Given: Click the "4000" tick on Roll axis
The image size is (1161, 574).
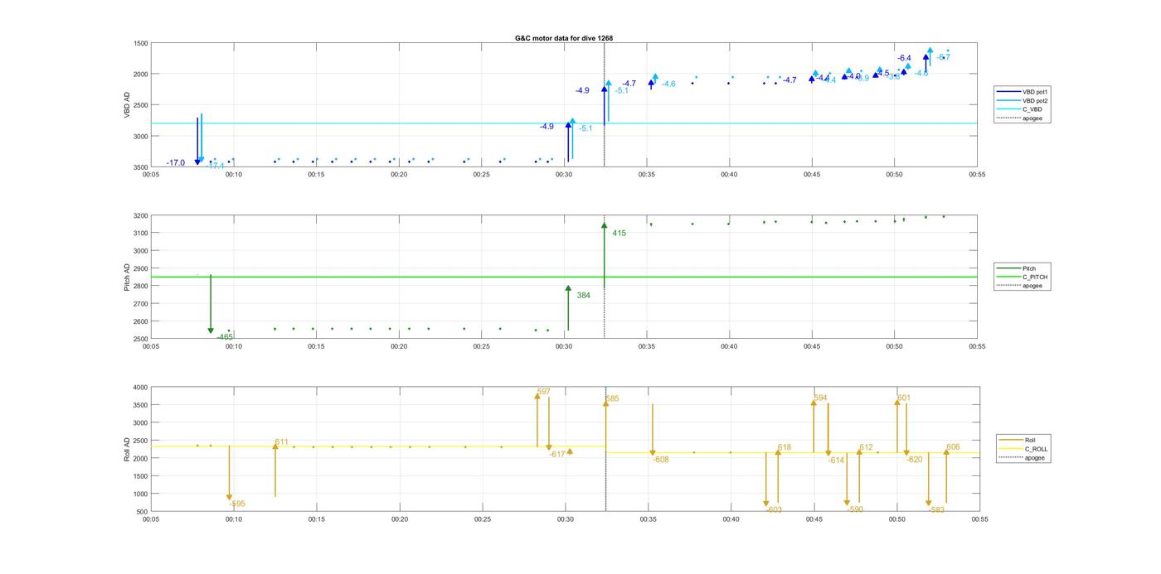Looking at the screenshot, I should [141, 388].
